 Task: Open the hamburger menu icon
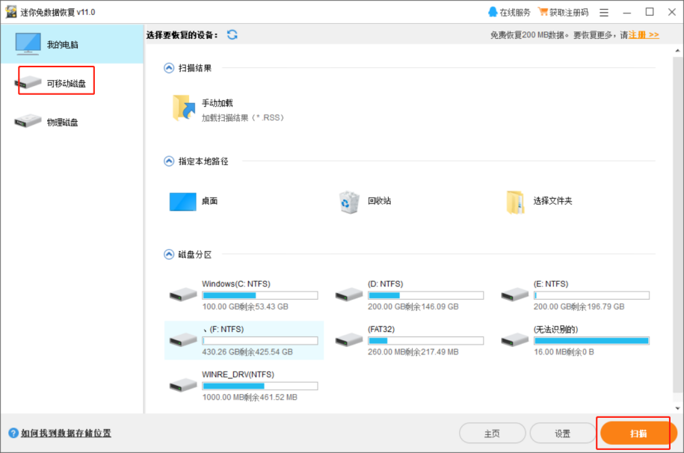[x=604, y=13]
